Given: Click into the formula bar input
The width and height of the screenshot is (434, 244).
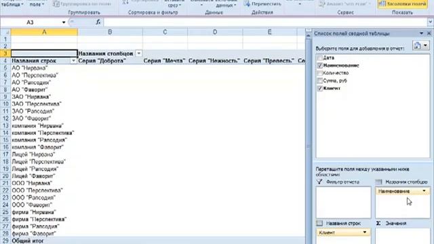Looking at the screenshot, I should (265, 22).
